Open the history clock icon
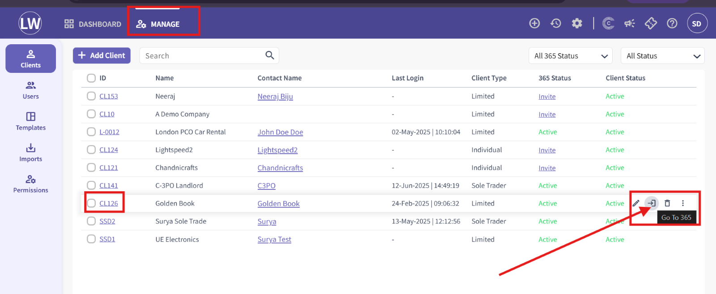This screenshot has width=716, height=294. pos(556,23)
